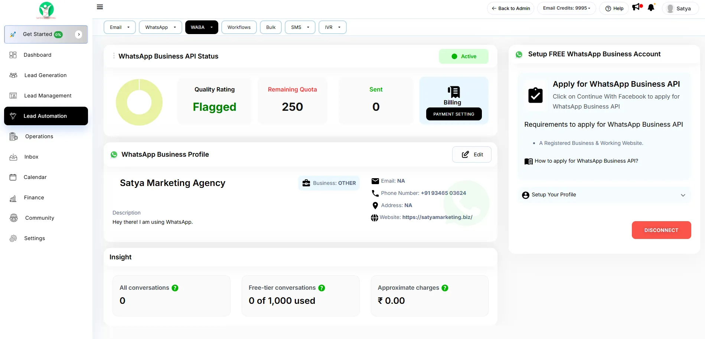The width and height of the screenshot is (705, 339).
Task: Click green help icon beside All conversations
Action: tap(175, 288)
